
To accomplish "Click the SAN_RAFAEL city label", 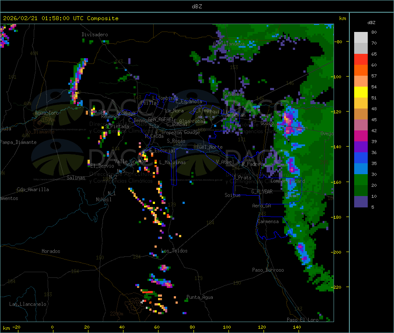I will point(160,119).
